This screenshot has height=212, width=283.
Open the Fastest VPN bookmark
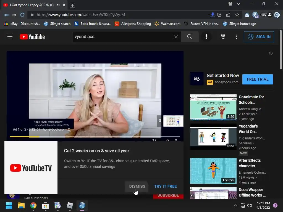tap(201, 24)
